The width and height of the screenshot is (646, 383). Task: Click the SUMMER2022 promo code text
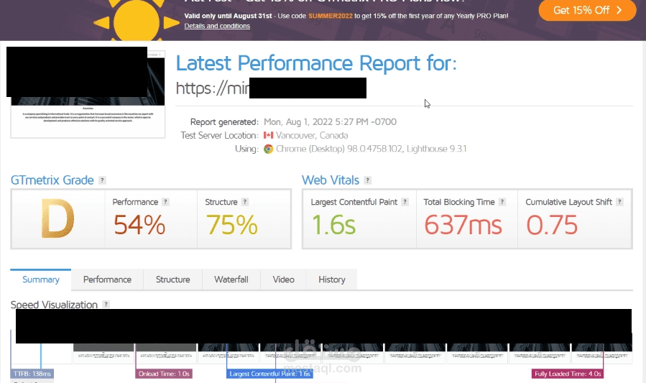pos(331,16)
